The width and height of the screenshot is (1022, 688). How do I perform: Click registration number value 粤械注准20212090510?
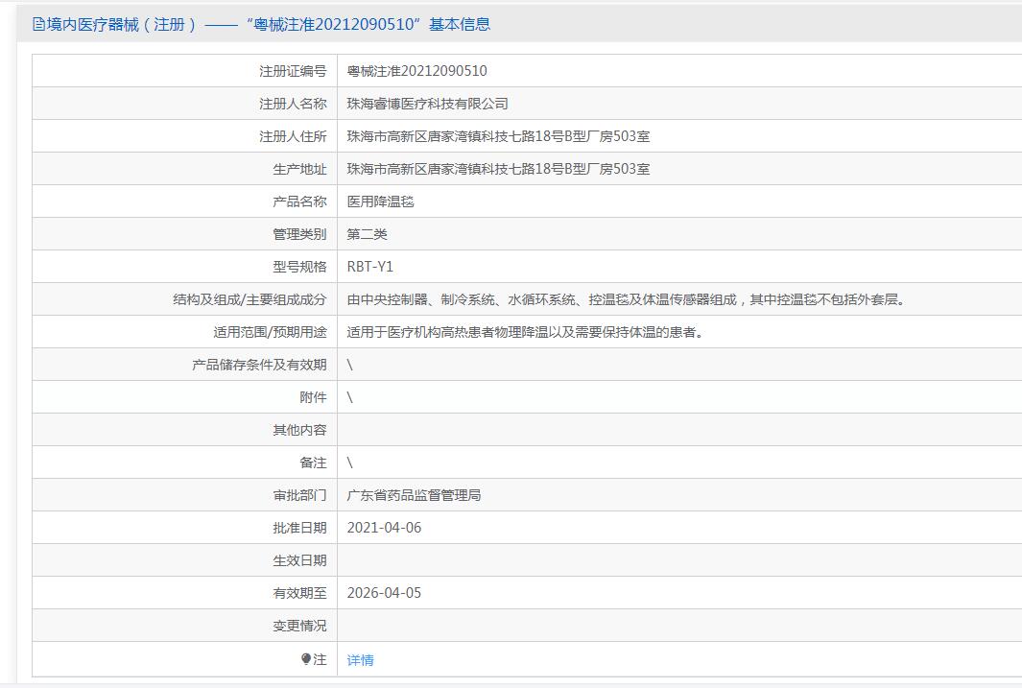(x=416, y=71)
